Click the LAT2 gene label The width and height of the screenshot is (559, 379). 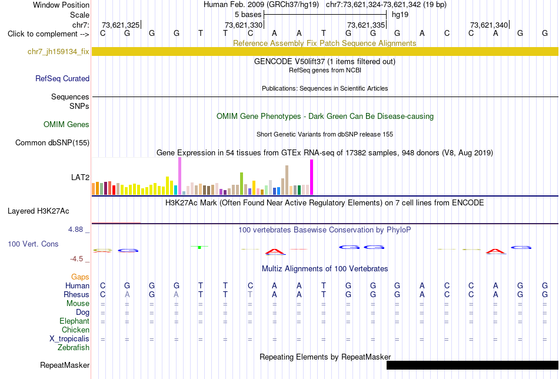80,177
